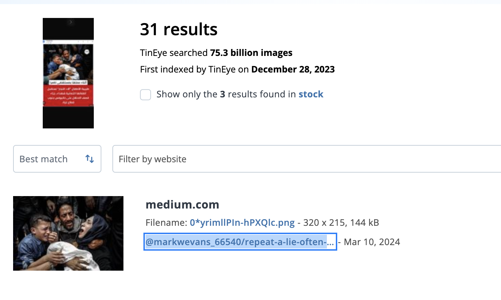Click the '320 x 215, 144 kB' size text
This screenshot has width=501, height=300.
(x=341, y=223)
